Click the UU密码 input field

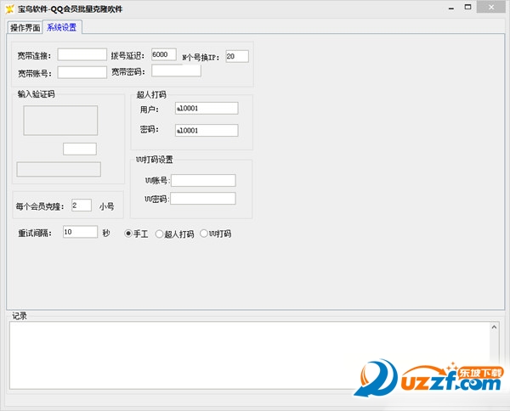coord(203,199)
